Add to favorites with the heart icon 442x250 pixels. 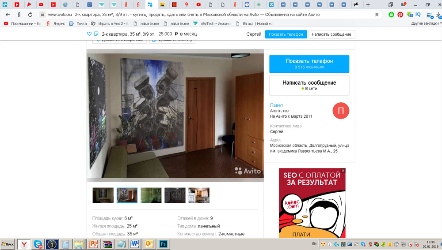pyautogui.click(x=89, y=34)
